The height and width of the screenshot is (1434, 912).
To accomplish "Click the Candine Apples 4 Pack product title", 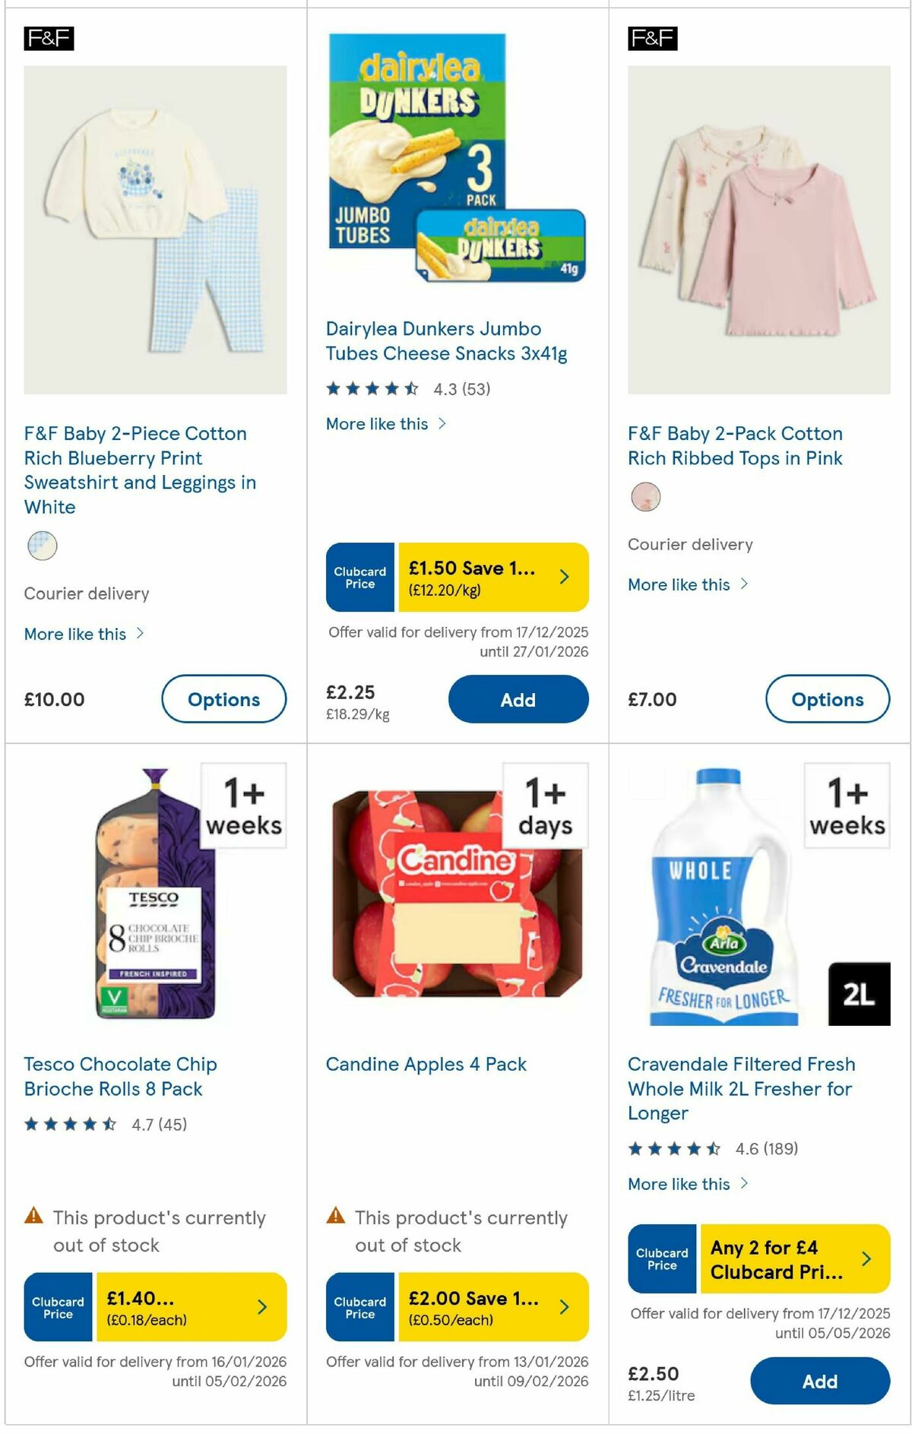I will (425, 1064).
